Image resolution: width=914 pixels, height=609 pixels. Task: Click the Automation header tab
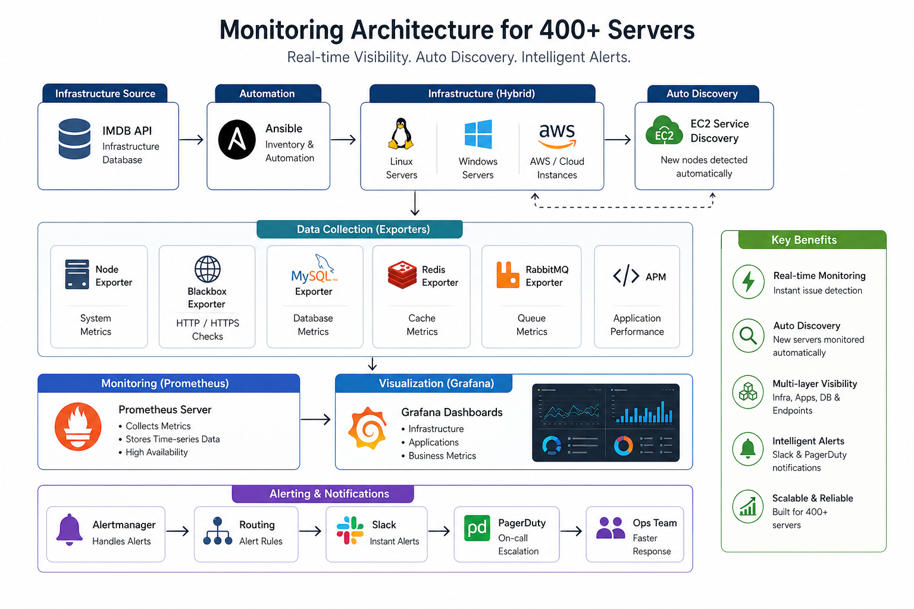[x=267, y=93]
